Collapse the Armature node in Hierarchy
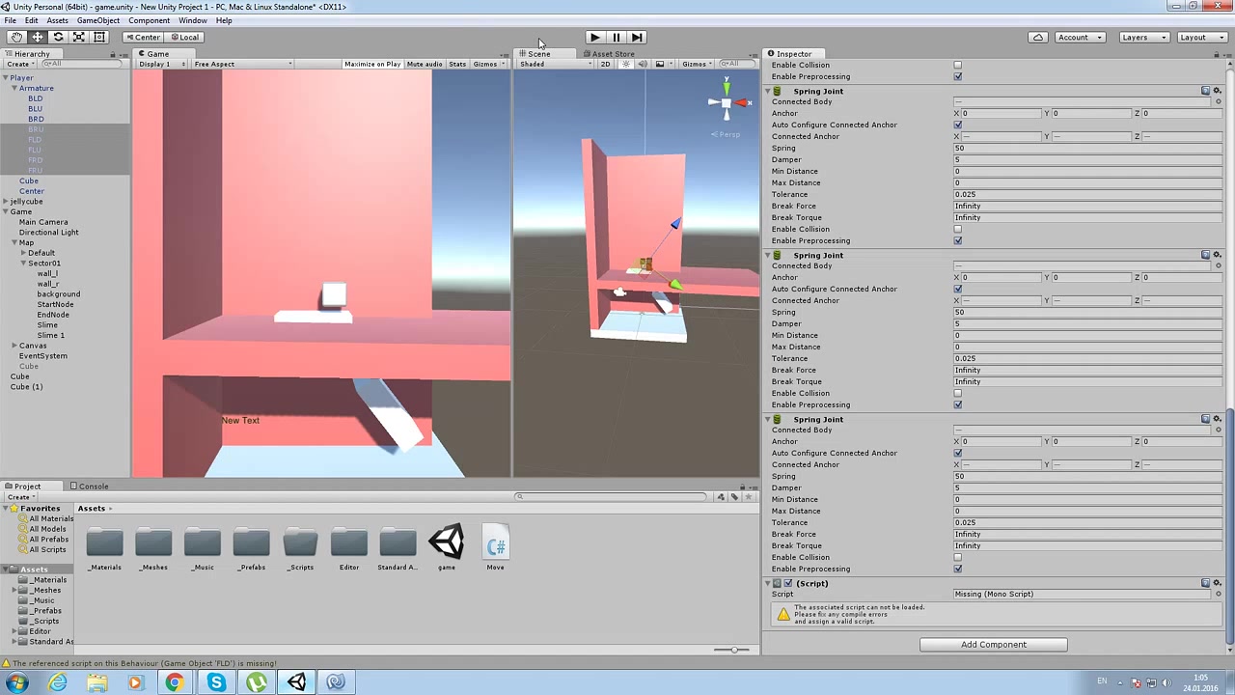This screenshot has height=695, width=1235. 14,88
